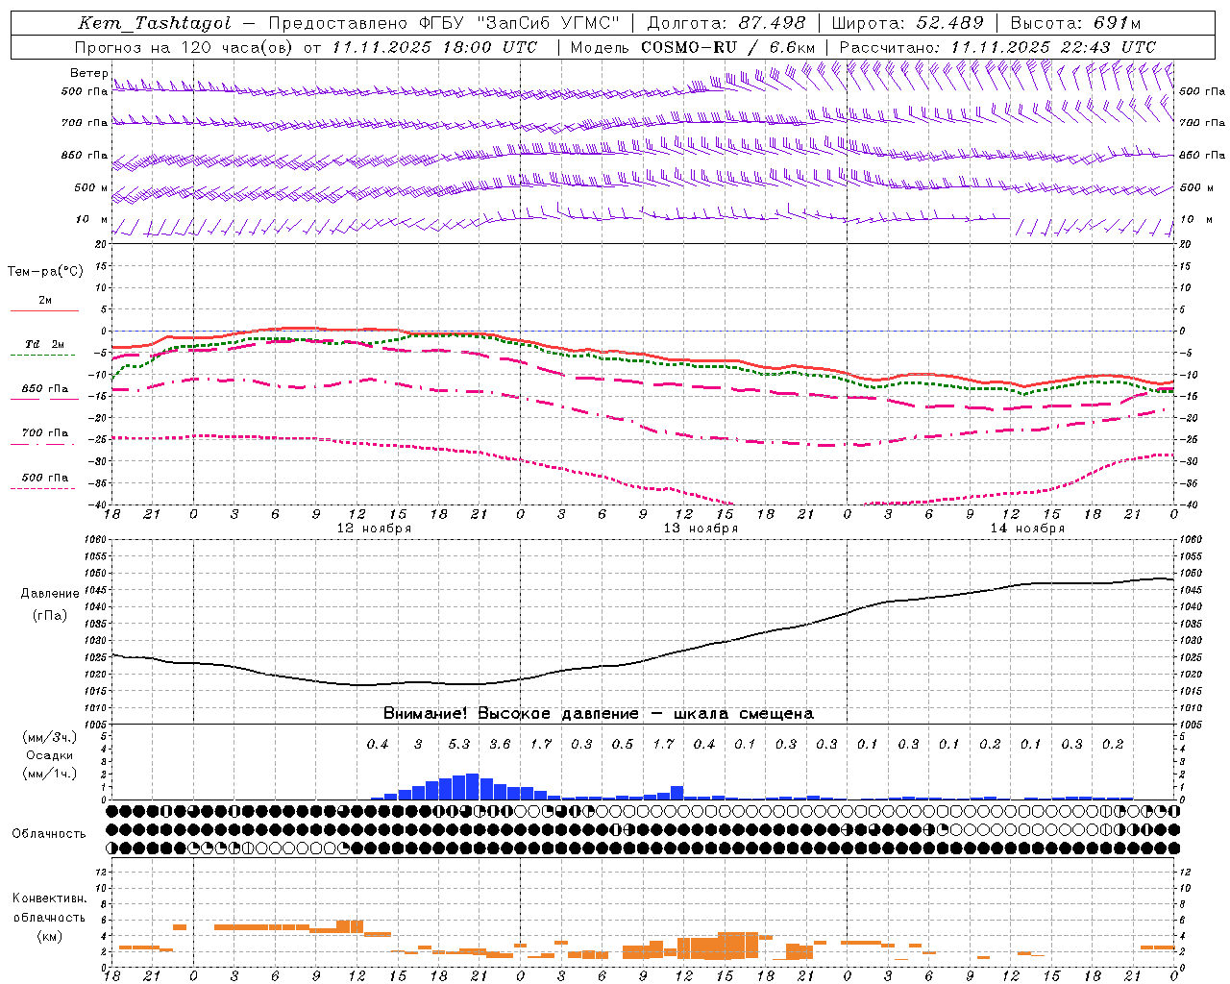
Task: Click the '13 ноября' date label
Action: coord(701,529)
